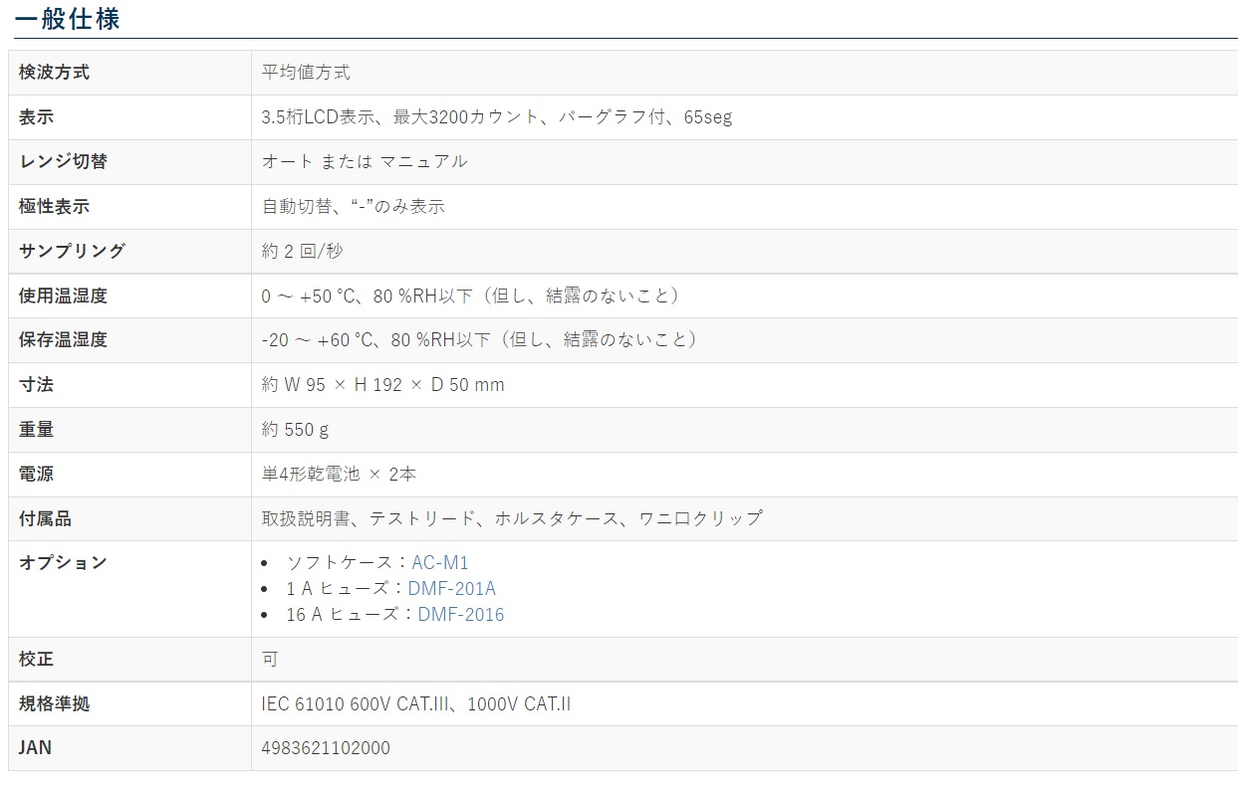Click the IEC 61010 standard compliance text

click(415, 704)
